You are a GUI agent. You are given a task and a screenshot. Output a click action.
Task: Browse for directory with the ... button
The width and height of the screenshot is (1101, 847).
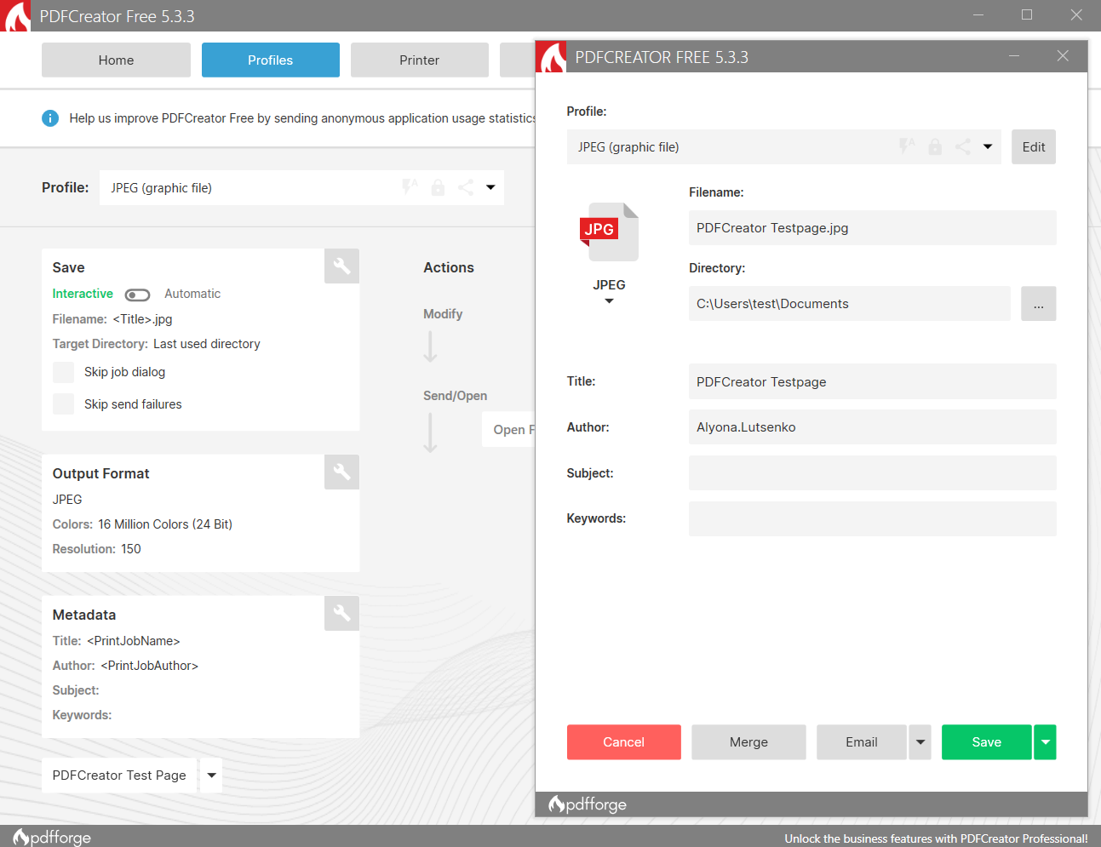(1039, 304)
